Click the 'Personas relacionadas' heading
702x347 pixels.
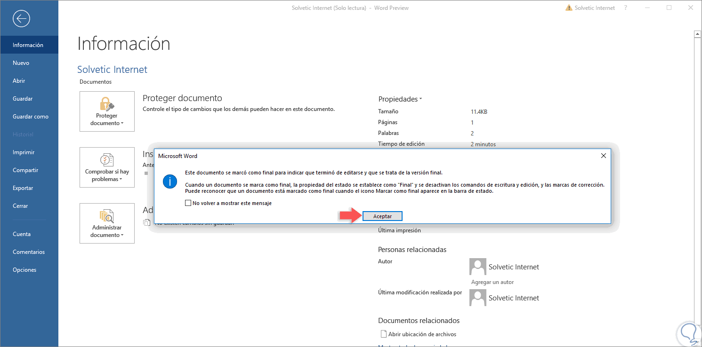[x=412, y=250]
